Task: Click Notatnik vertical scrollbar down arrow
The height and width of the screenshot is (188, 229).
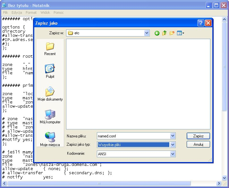Action: pyautogui.click(x=224, y=178)
